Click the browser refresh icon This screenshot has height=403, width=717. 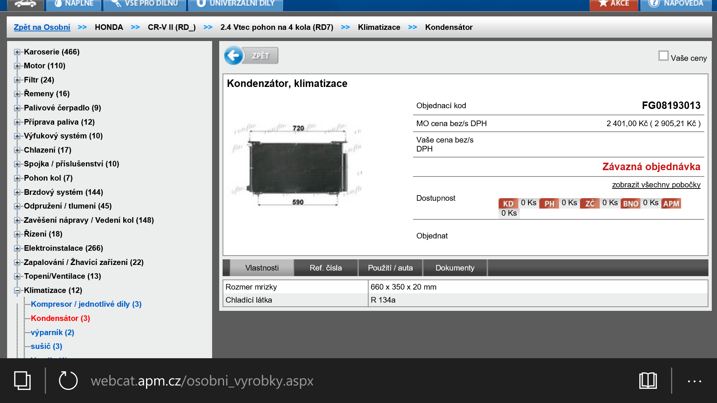[68, 381]
